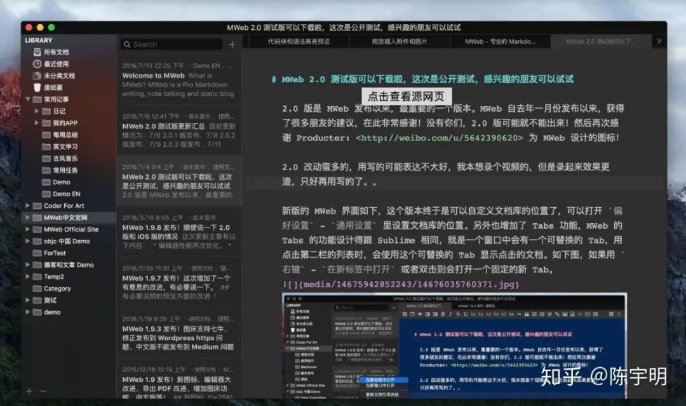Switch to the MWeb 2.0 测试版可以下 tab

601,41
